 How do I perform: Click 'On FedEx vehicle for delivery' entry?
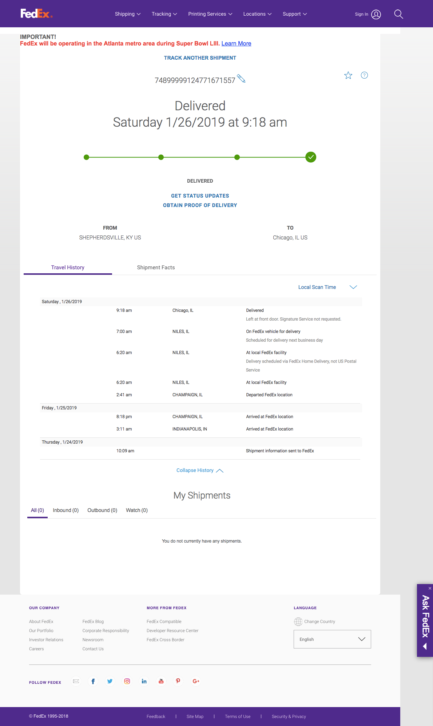(x=273, y=332)
